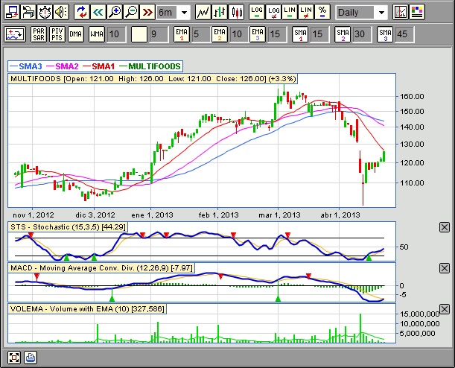Toggle the Pivot Points indicator

coord(57,34)
